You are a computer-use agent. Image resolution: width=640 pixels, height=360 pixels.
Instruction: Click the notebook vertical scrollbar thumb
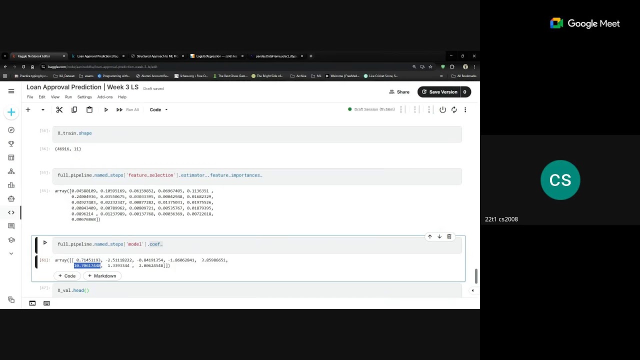click(x=476, y=276)
